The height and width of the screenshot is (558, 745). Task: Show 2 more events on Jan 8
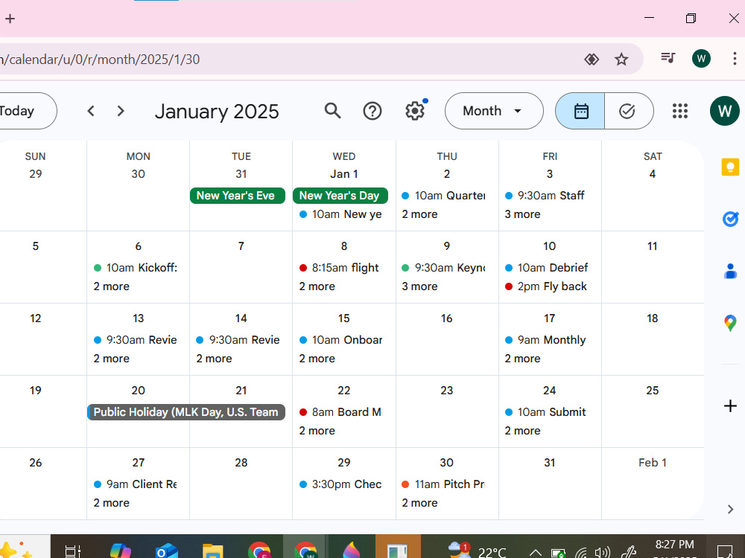pos(317,286)
